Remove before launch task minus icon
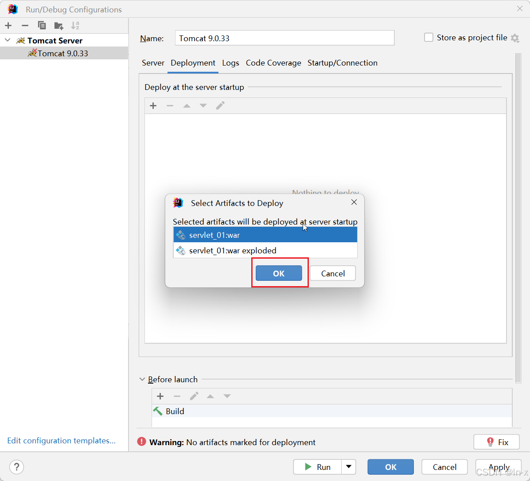Image resolution: width=530 pixels, height=481 pixels. [x=177, y=396]
